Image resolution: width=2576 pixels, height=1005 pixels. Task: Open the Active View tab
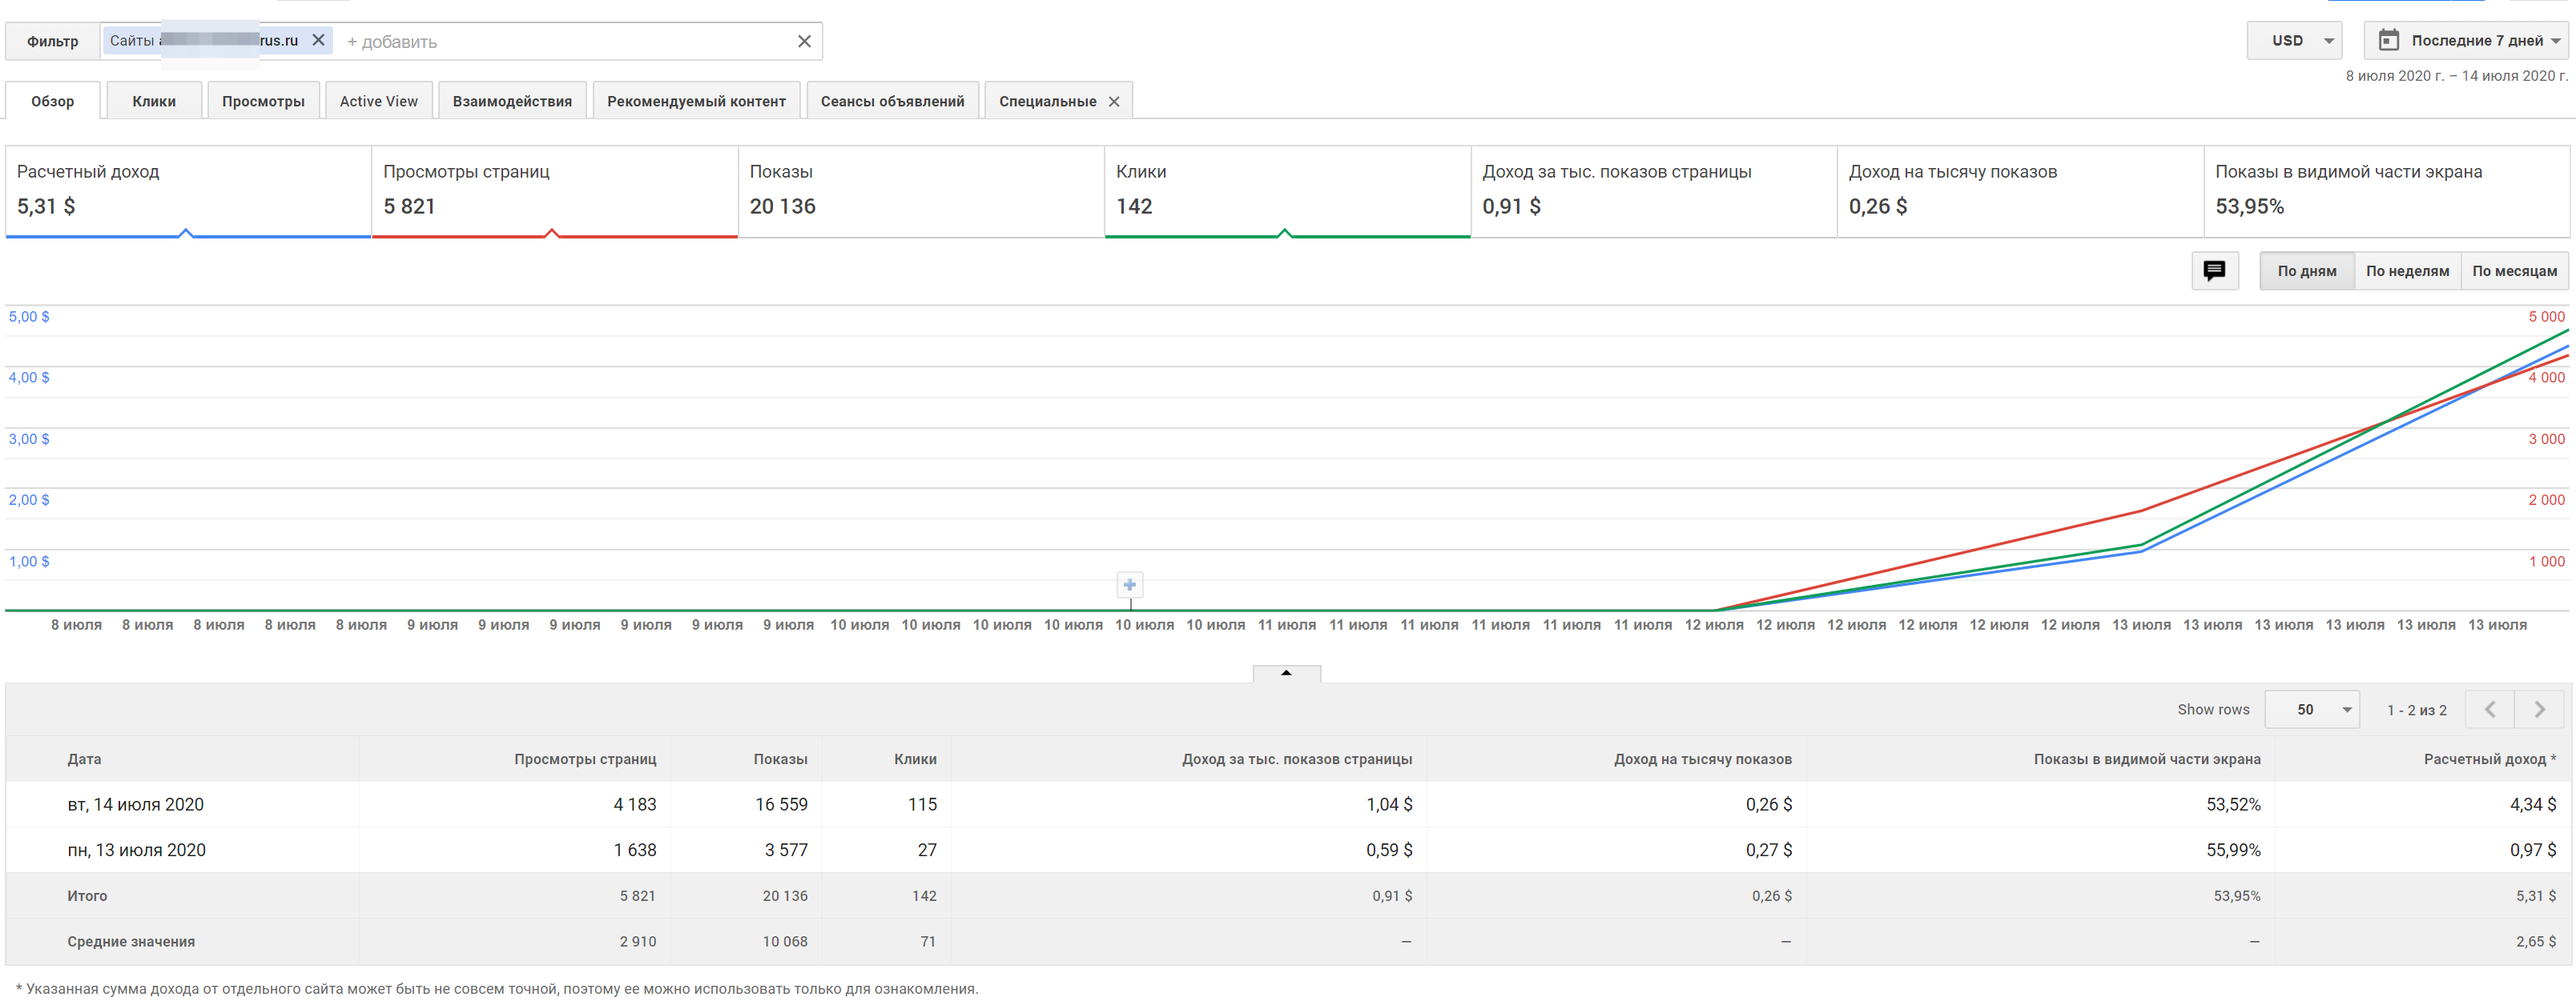pyautogui.click(x=378, y=101)
